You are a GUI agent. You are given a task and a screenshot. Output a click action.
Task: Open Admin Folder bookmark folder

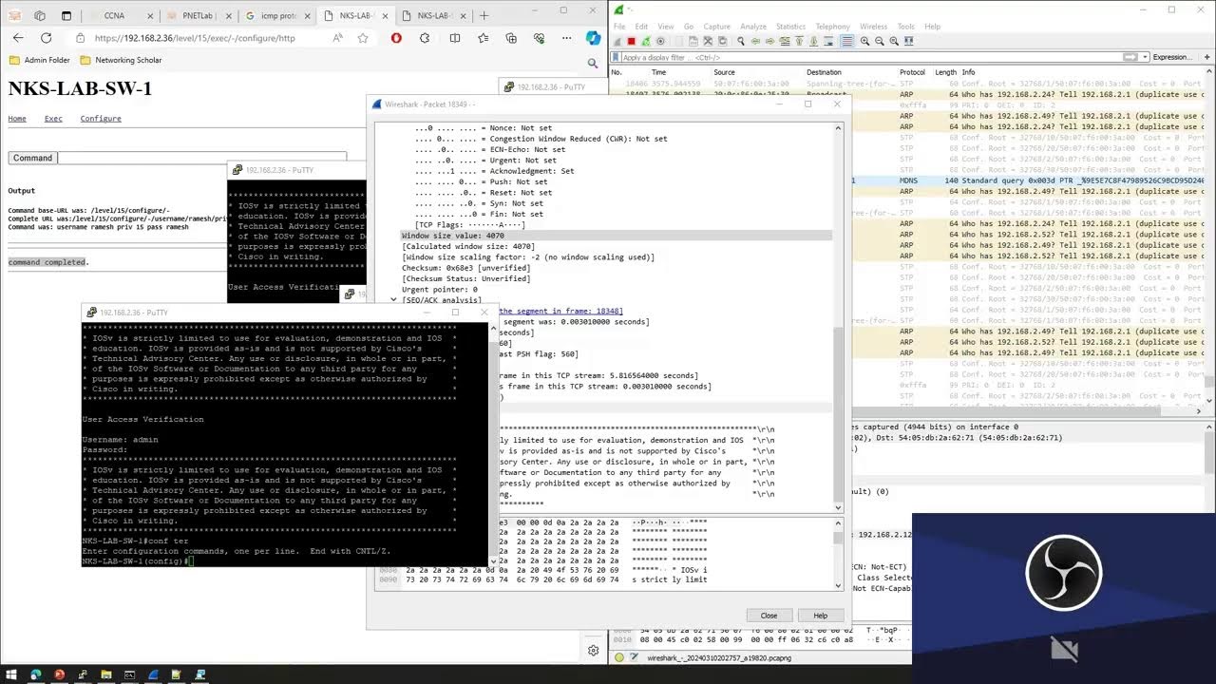(40, 60)
